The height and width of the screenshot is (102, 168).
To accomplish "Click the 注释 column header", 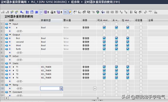I will point(158,20).
